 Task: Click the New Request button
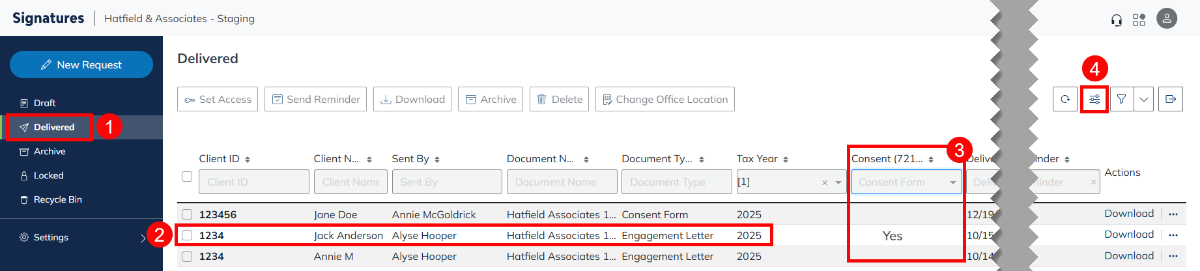[x=81, y=64]
